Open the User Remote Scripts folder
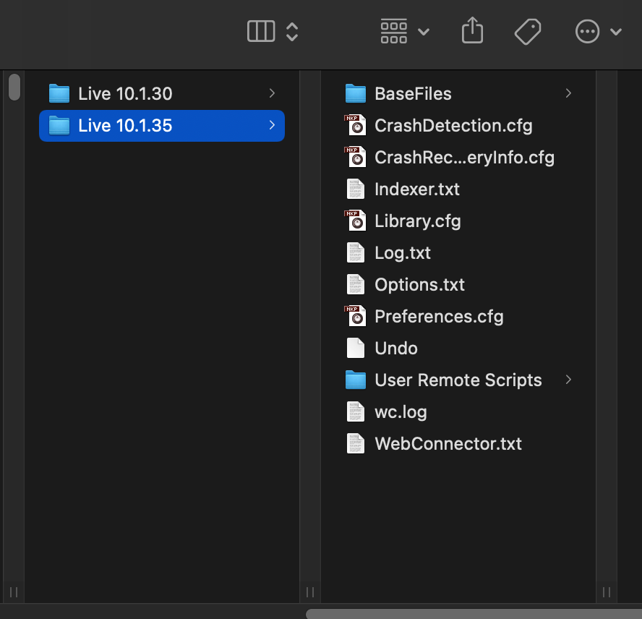 [458, 380]
